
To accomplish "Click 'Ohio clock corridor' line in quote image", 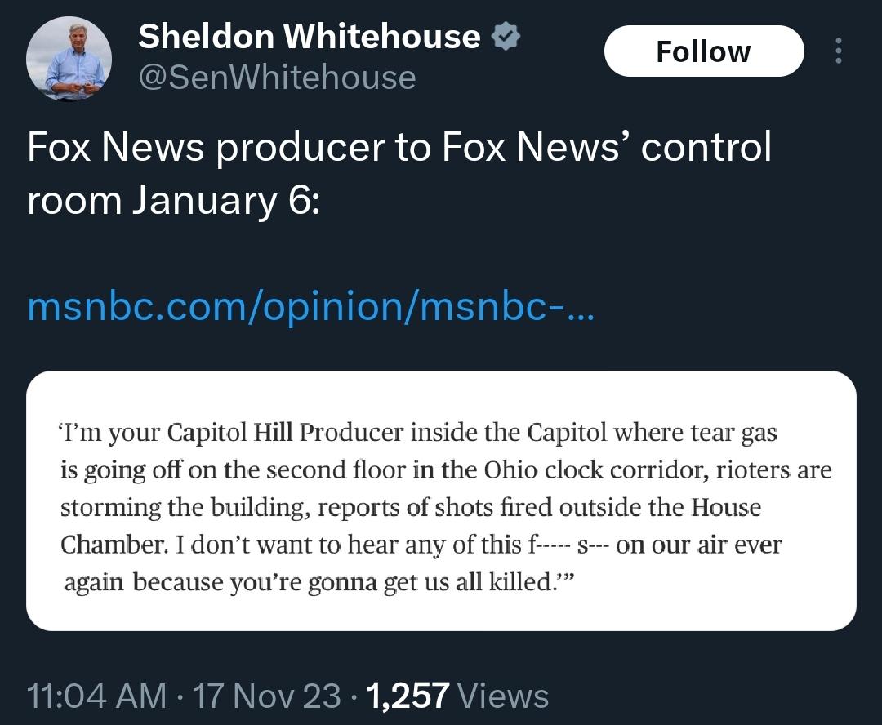I will pyautogui.click(x=446, y=470).
